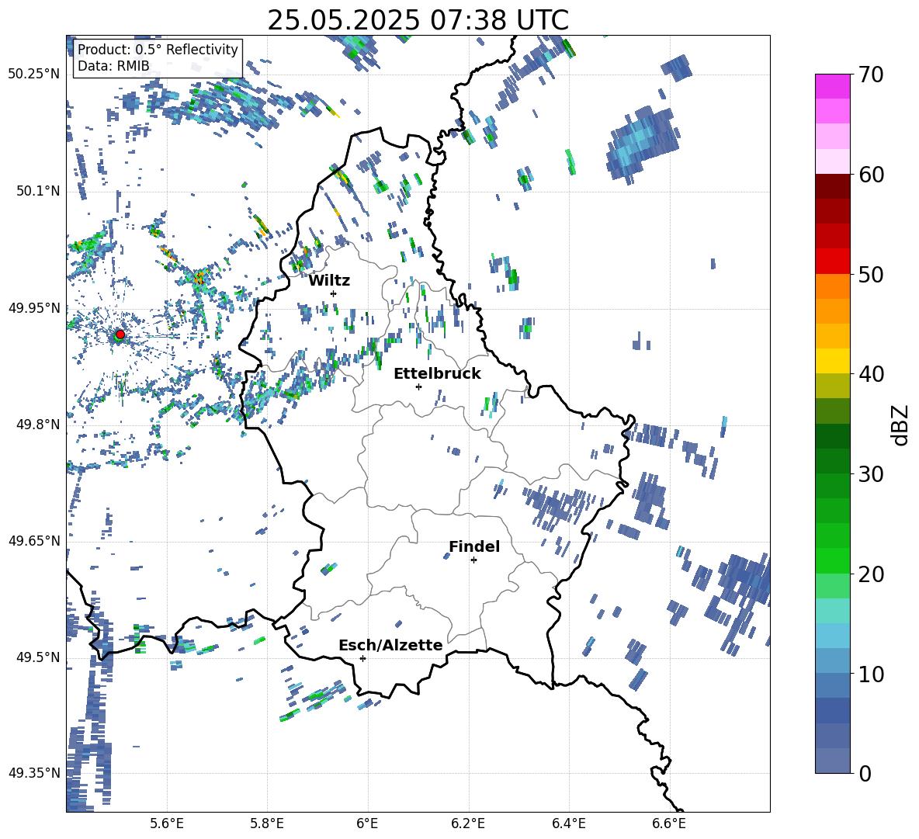919x839 pixels.
Task: Click the yellow 40 dBZ colorbar swatch
Action: click(x=833, y=361)
